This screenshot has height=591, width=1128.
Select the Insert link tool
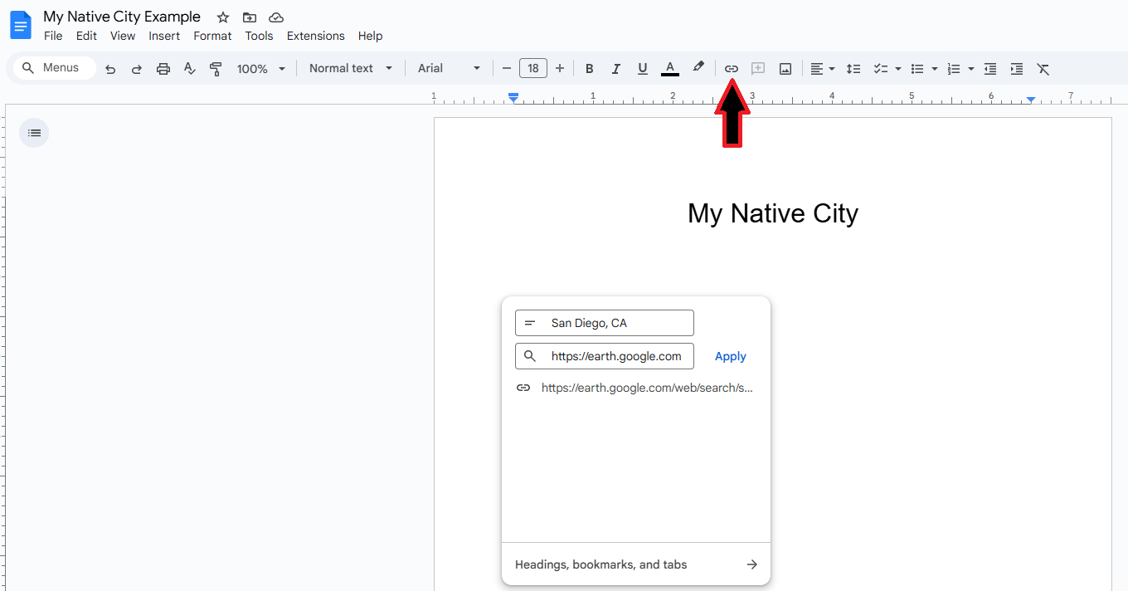click(731, 68)
